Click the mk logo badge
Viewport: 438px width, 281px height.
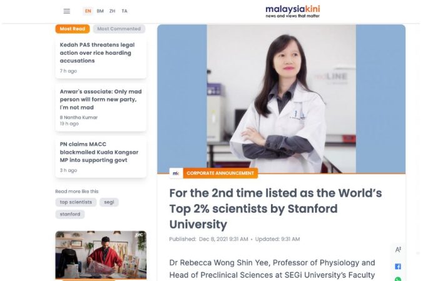tap(176, 173)
